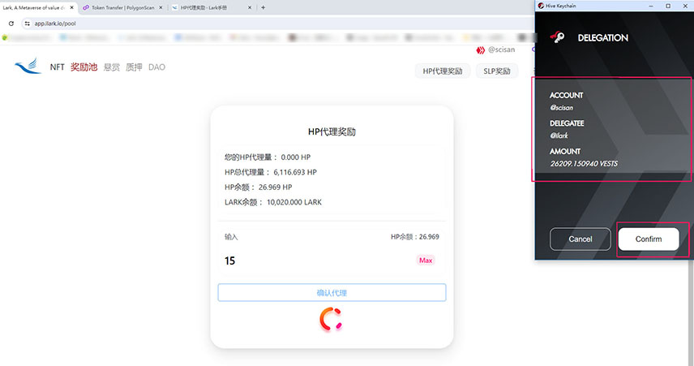Click the HP余额： 26.969 HP line
The image size is (694, 366).
pos(258,187)
